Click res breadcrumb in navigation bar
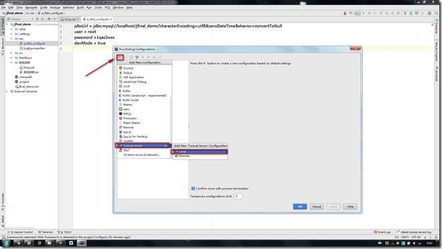This screenshot has height=249, width=442. [30, 13]
